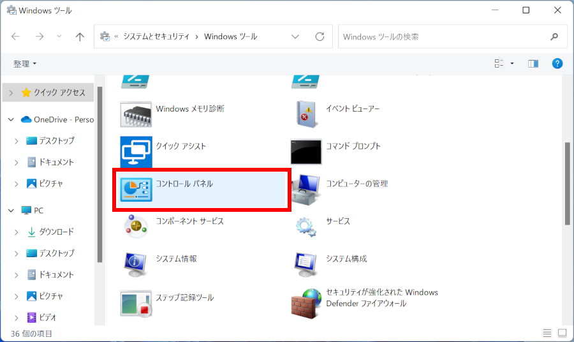Open コンピューターの管理 icon
This screenshot has height=342, width=574.
tap(306, 190)
